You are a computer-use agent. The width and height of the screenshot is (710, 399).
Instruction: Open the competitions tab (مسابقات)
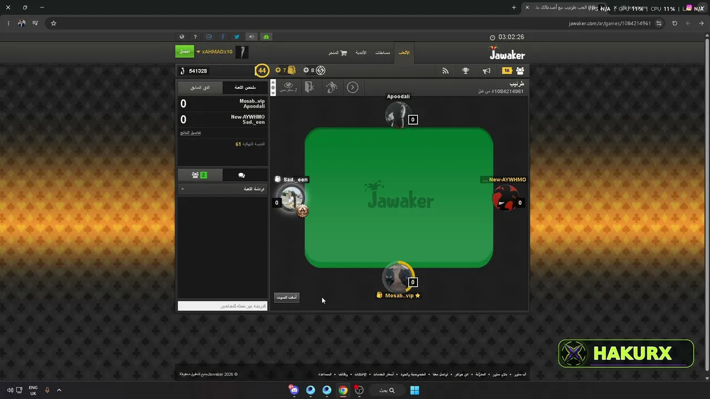click(x=383, y=53)
